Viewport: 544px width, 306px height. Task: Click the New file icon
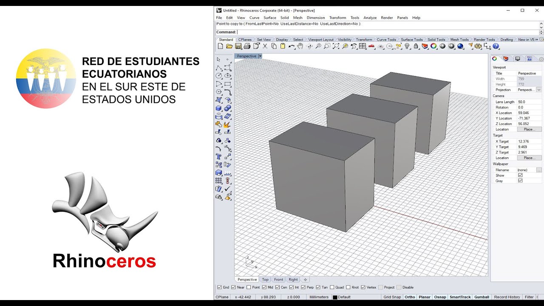point(220,46)
